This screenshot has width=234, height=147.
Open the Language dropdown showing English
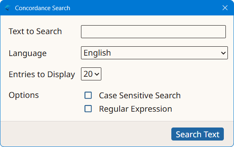tap(154, 53)
